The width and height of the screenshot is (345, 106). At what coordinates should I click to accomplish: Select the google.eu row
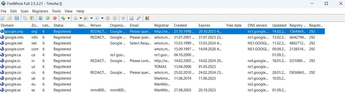(x=162, y=84)
